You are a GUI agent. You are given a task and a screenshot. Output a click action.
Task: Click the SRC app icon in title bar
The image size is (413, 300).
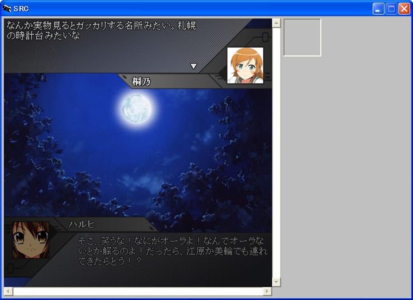pos(6,8)
